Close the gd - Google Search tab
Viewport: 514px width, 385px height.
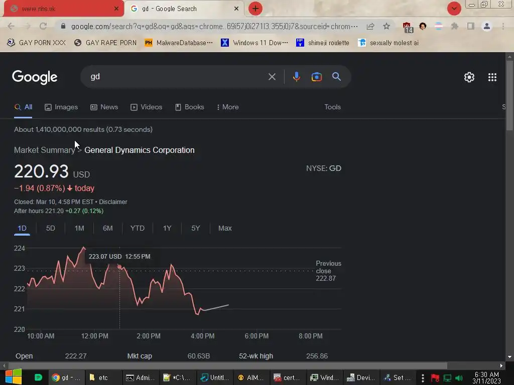pyautogui.click(x=236, y=9)
